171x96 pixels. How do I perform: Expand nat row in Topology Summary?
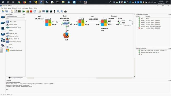click(137, 18)
